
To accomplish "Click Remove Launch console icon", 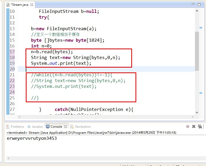I will (194, 126).
